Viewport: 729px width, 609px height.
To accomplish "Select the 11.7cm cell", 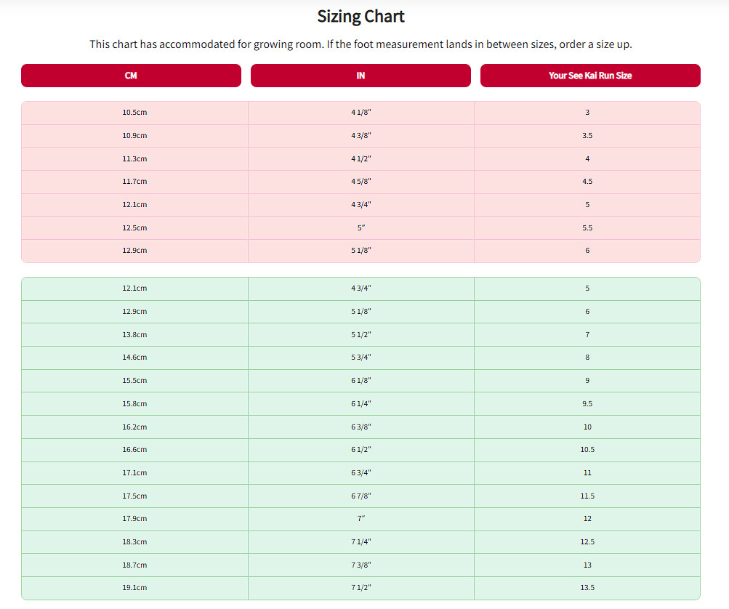I will (x=135, y=182).
